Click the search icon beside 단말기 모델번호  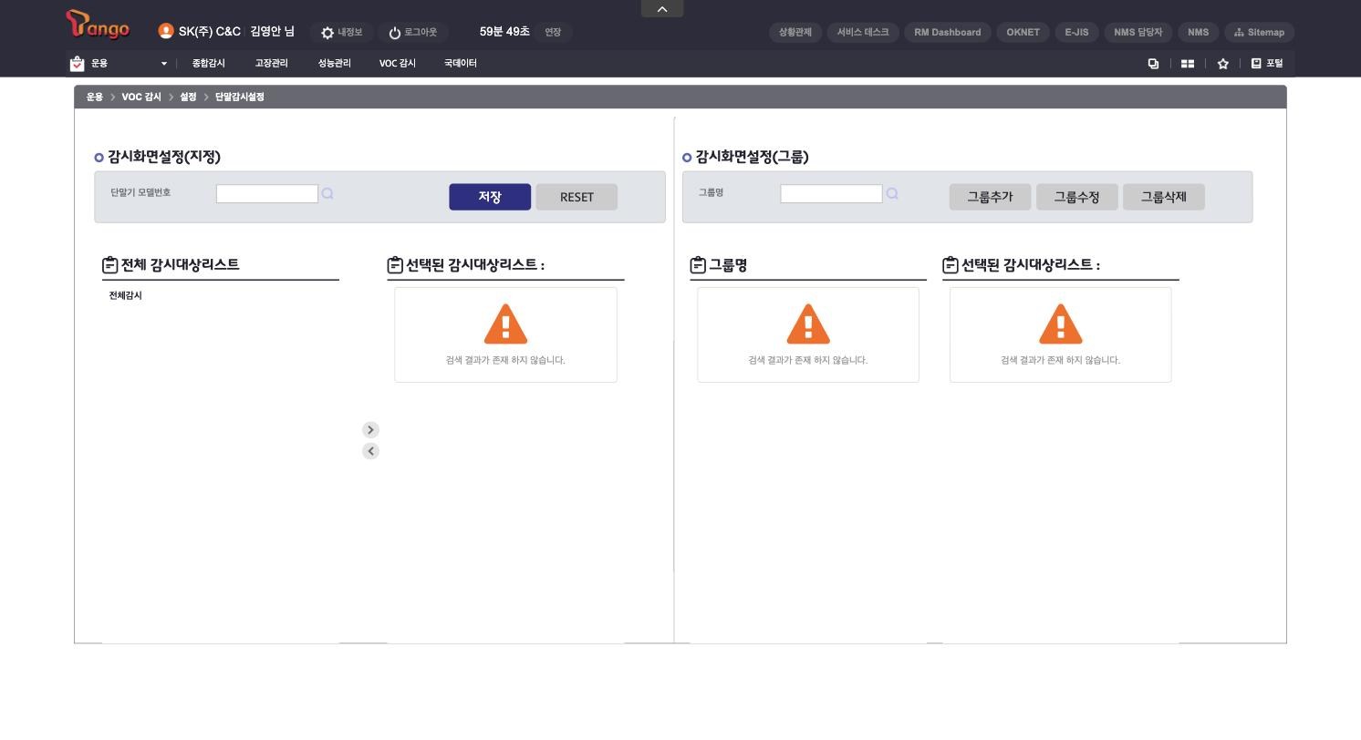(327, 193)
